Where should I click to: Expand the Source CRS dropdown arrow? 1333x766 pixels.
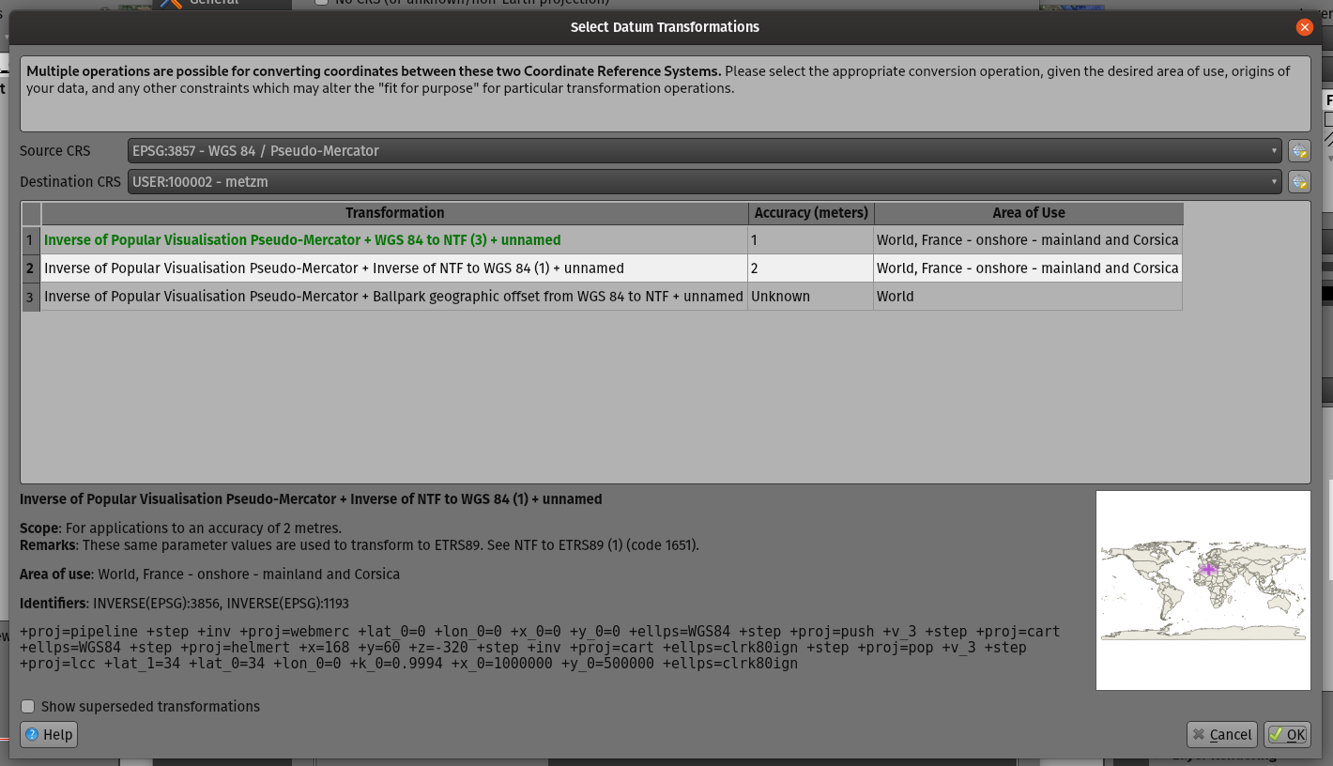click(x=1274, y=150)
